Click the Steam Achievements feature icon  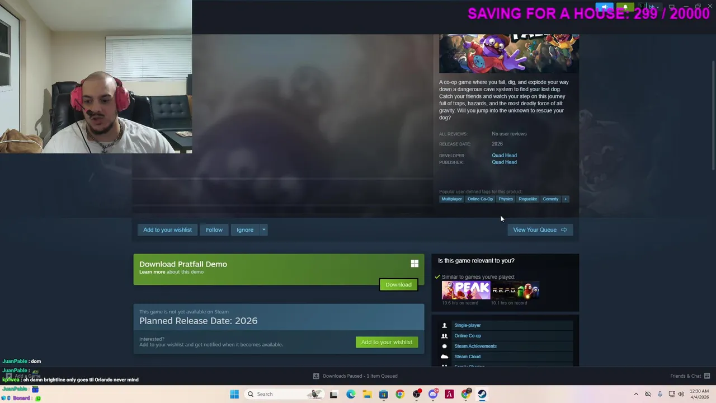click(x=445, y=346)
